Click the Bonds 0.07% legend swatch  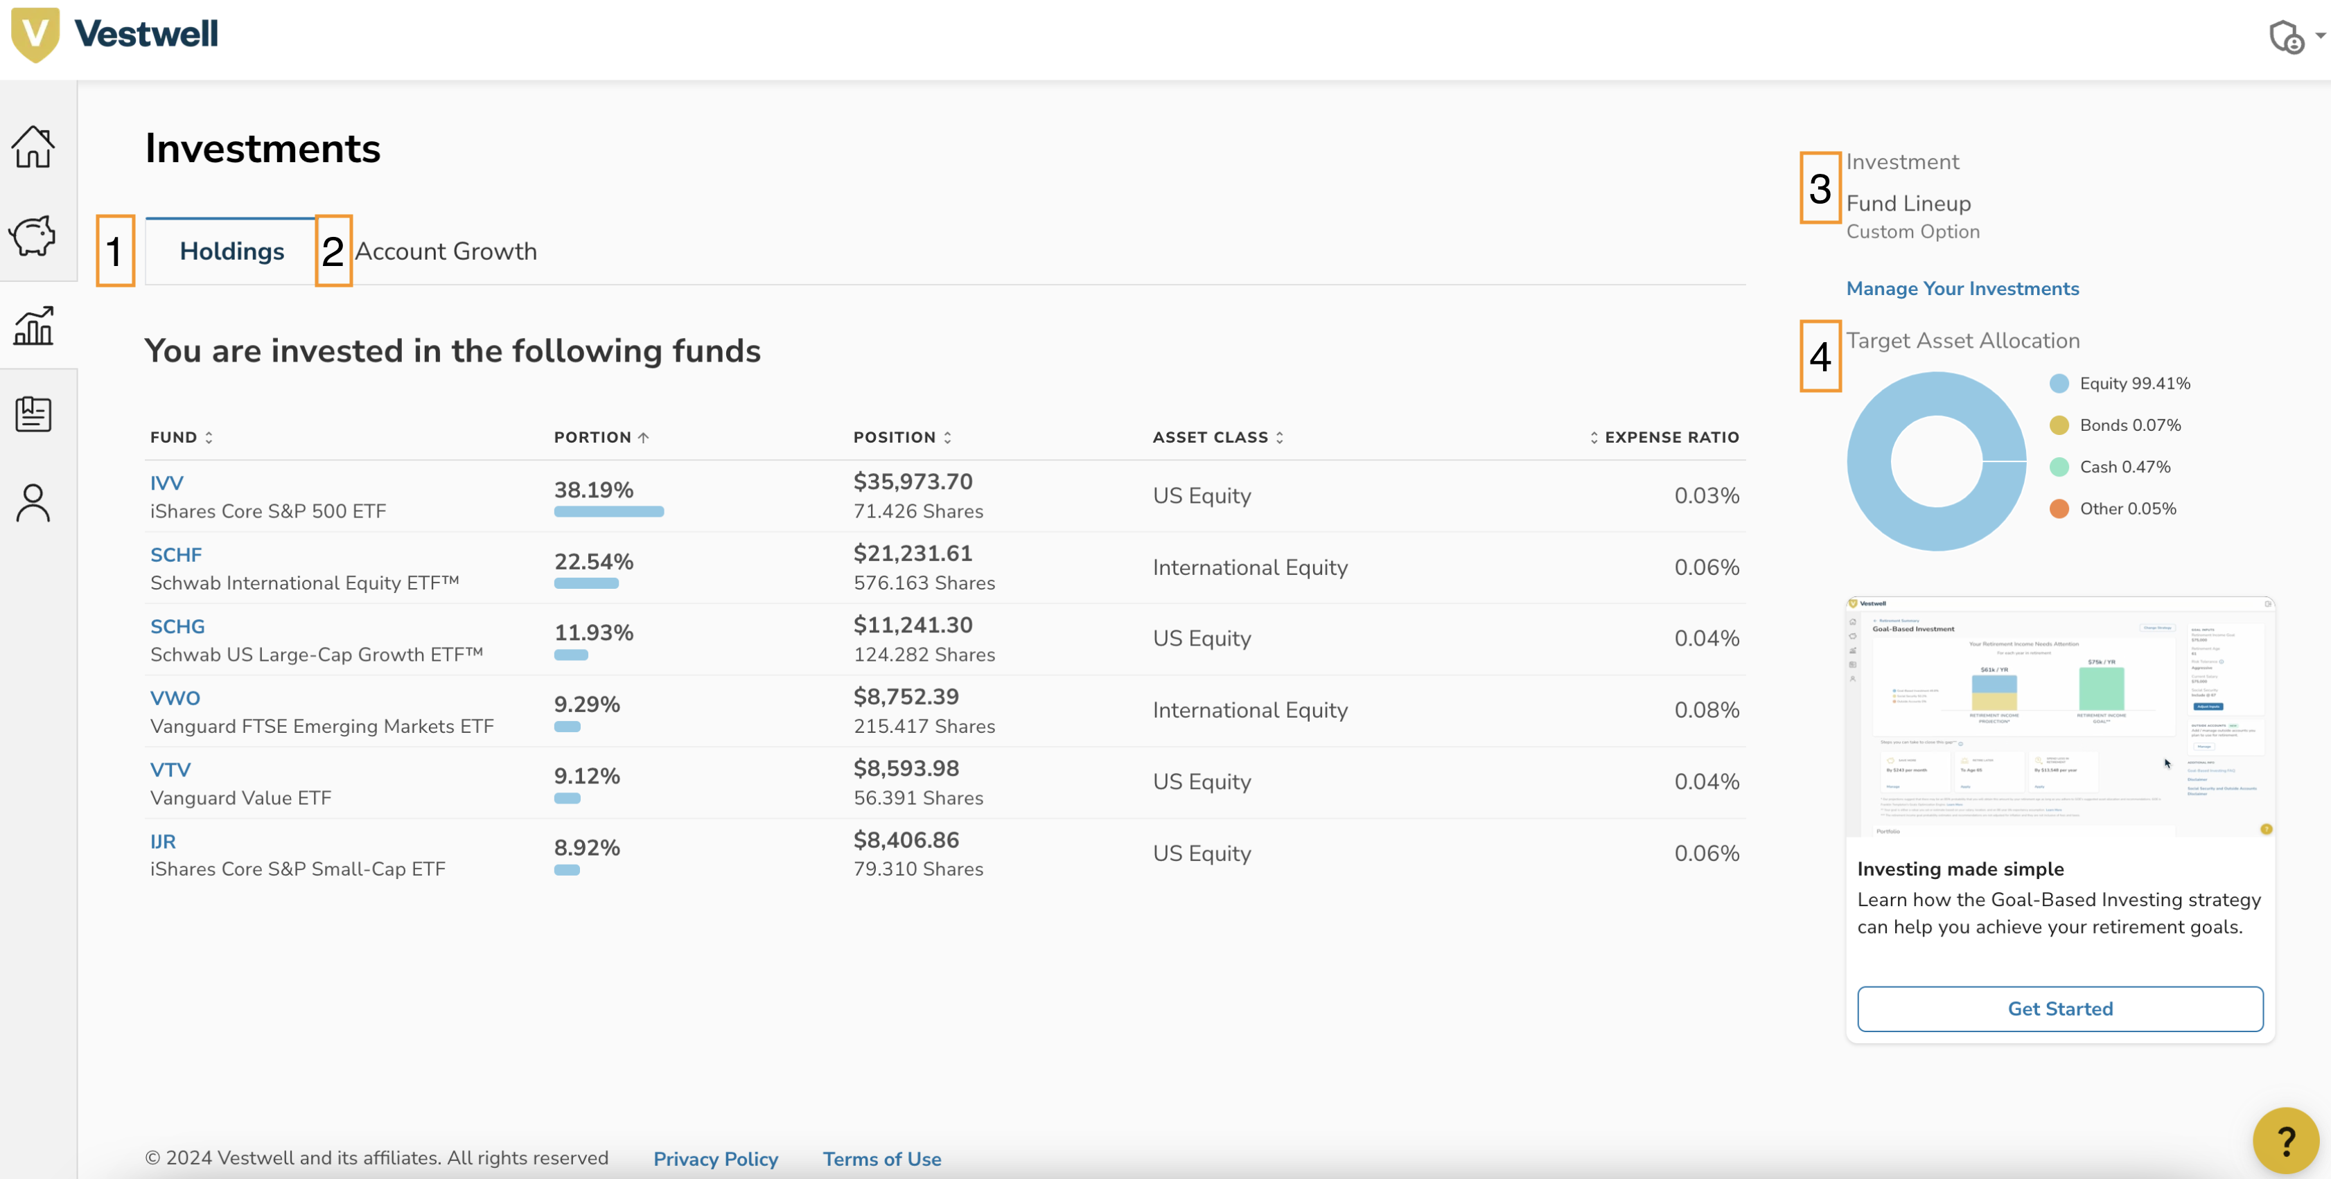point(2059,425)
